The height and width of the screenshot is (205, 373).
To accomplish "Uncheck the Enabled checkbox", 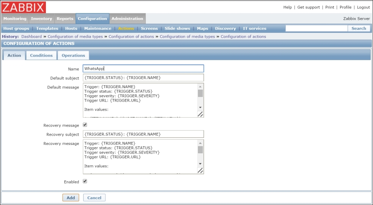I will pos(85,181).
